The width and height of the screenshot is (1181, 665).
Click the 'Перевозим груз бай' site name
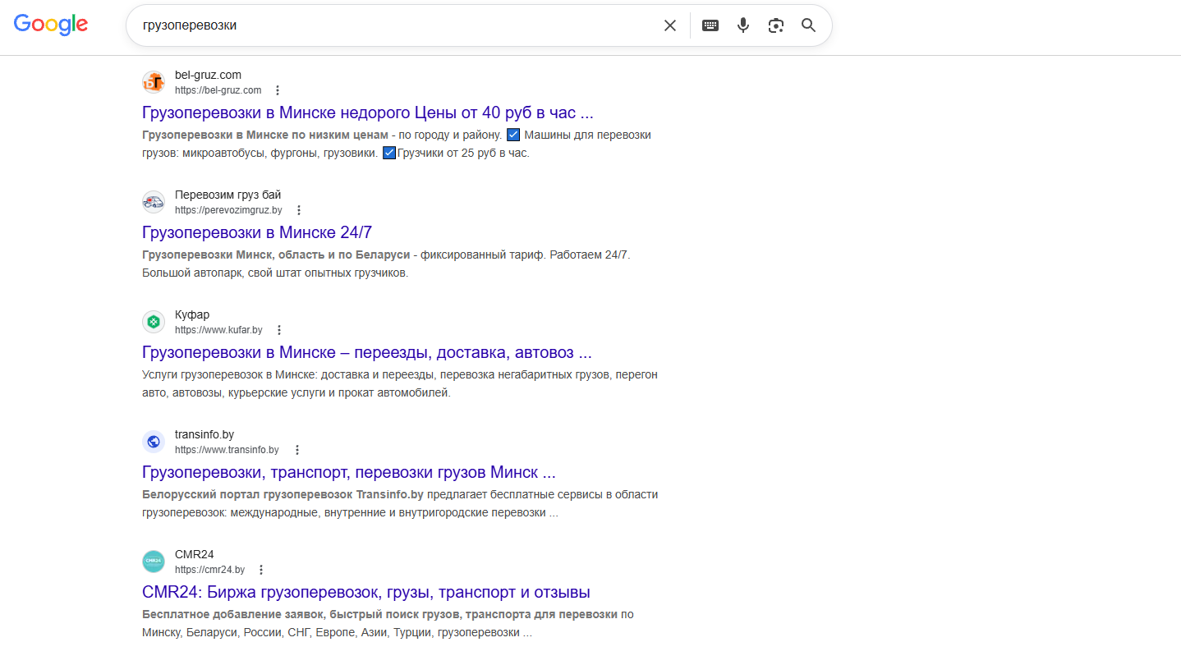(227, 195)
